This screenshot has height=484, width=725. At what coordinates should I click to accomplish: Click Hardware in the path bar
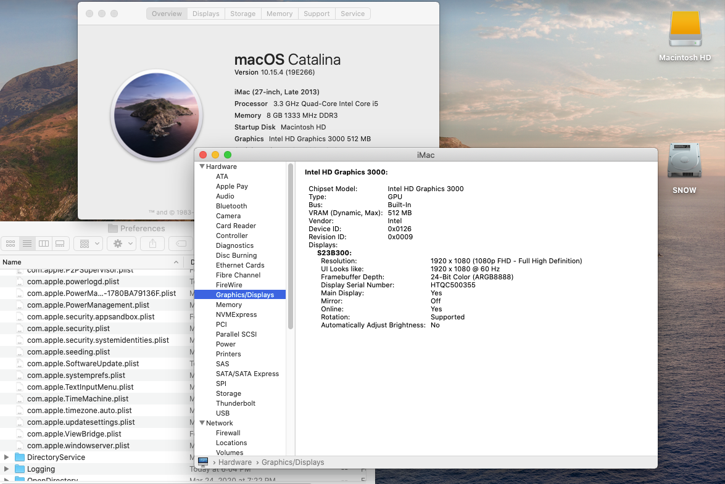[235, 462]
